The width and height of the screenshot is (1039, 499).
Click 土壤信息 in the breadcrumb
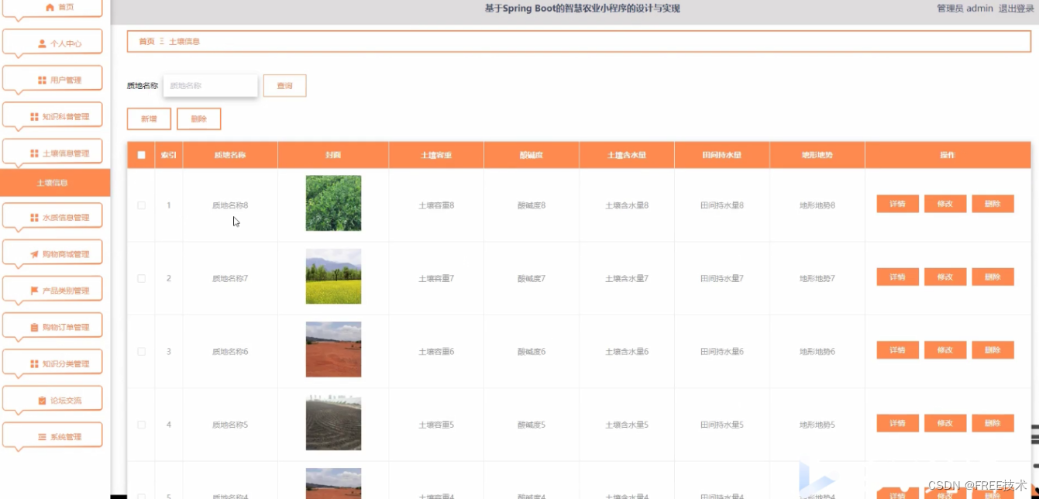pyautogui.click(x=184, y=41)
